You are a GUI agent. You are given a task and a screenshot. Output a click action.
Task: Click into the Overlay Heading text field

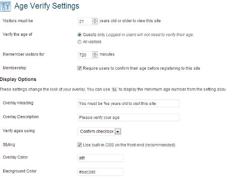[x=128, y=104]
